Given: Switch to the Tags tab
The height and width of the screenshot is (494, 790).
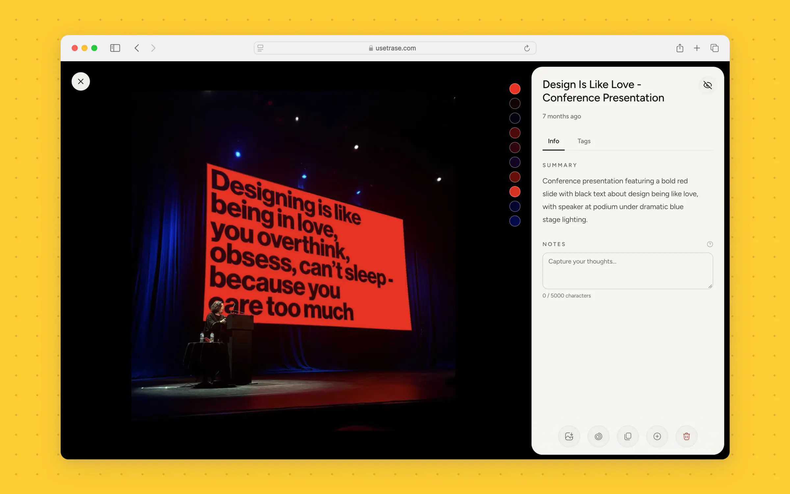Looking at the screenshot, I should tap(584, 141).
